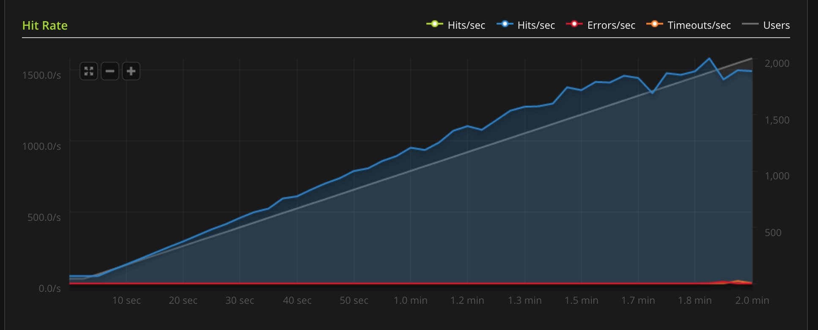
Task: Toggle the blue Hits/sec legend series
Action: click(526, 25)
